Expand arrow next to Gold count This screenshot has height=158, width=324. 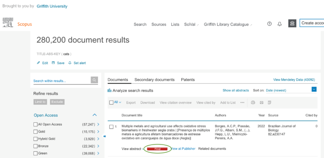coord(98,132)
